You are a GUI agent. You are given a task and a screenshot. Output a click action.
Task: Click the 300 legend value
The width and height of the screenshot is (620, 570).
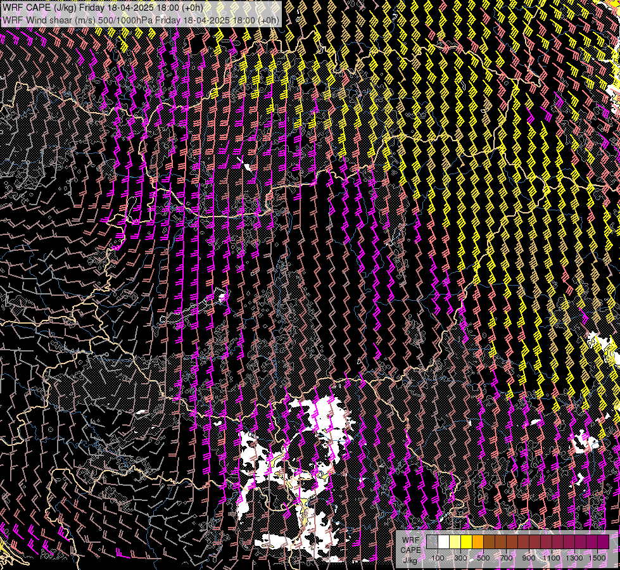click(460, 558)
